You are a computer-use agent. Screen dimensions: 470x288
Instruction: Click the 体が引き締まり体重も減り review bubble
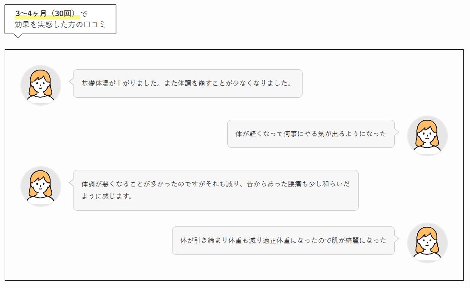pos(283,240)
